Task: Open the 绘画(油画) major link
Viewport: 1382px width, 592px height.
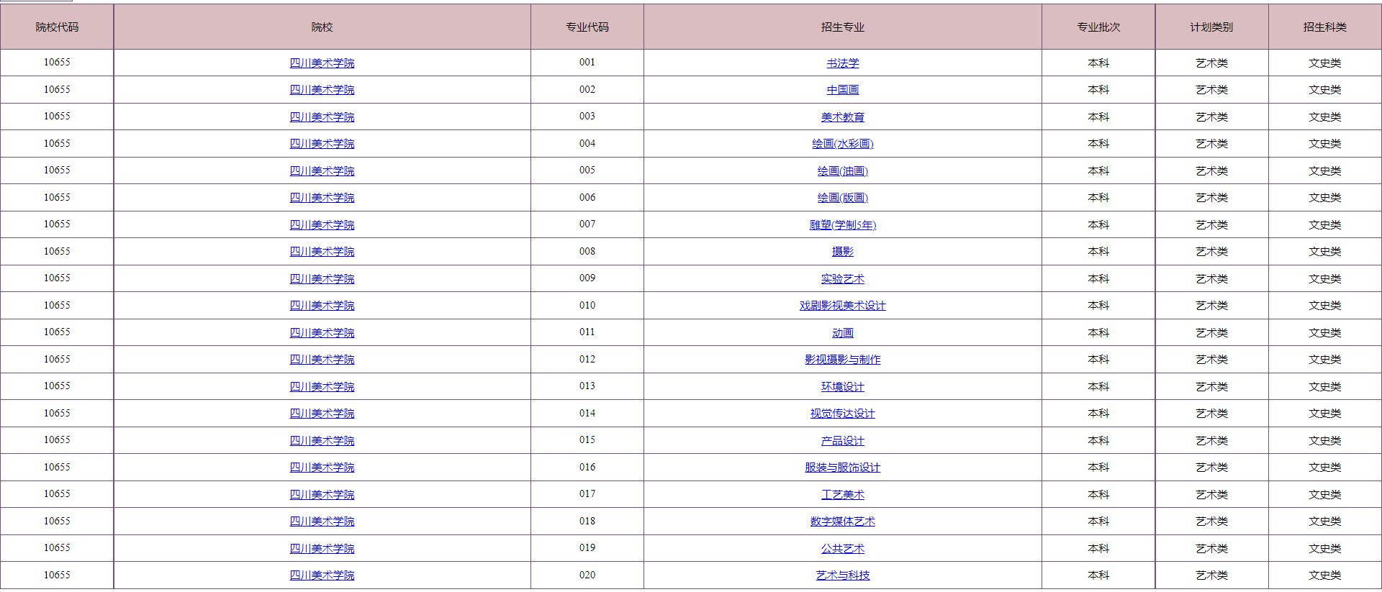Action: pos(842,171)
